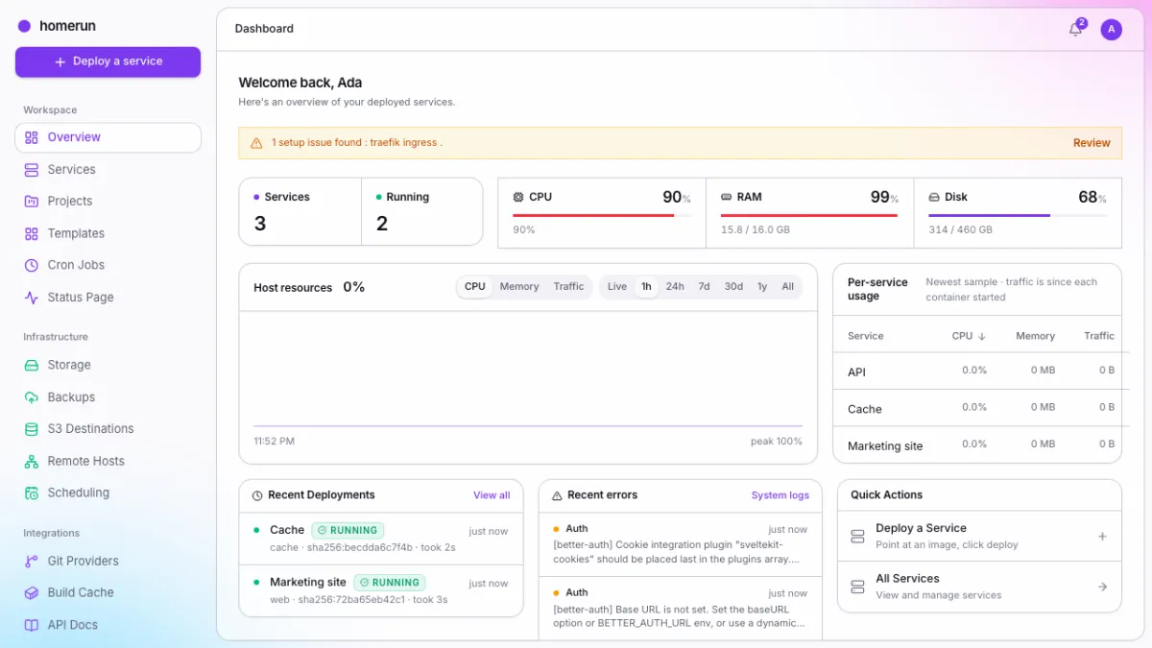Review the traefik ingress setup issue
Screen dimensions: 1152x648
point(1092,143)
